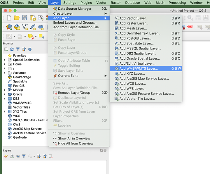Select Add WFS Layer from submenu
210x174 pixels.
click(x=146, y=89)
